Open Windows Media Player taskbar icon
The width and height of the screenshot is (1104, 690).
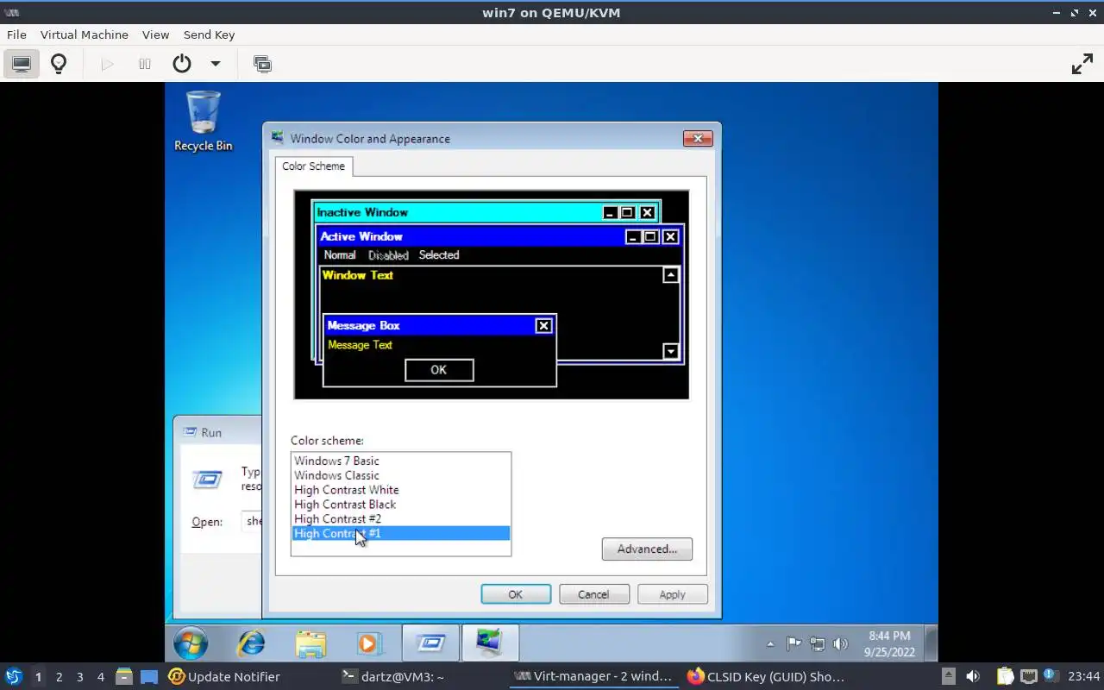368,643
